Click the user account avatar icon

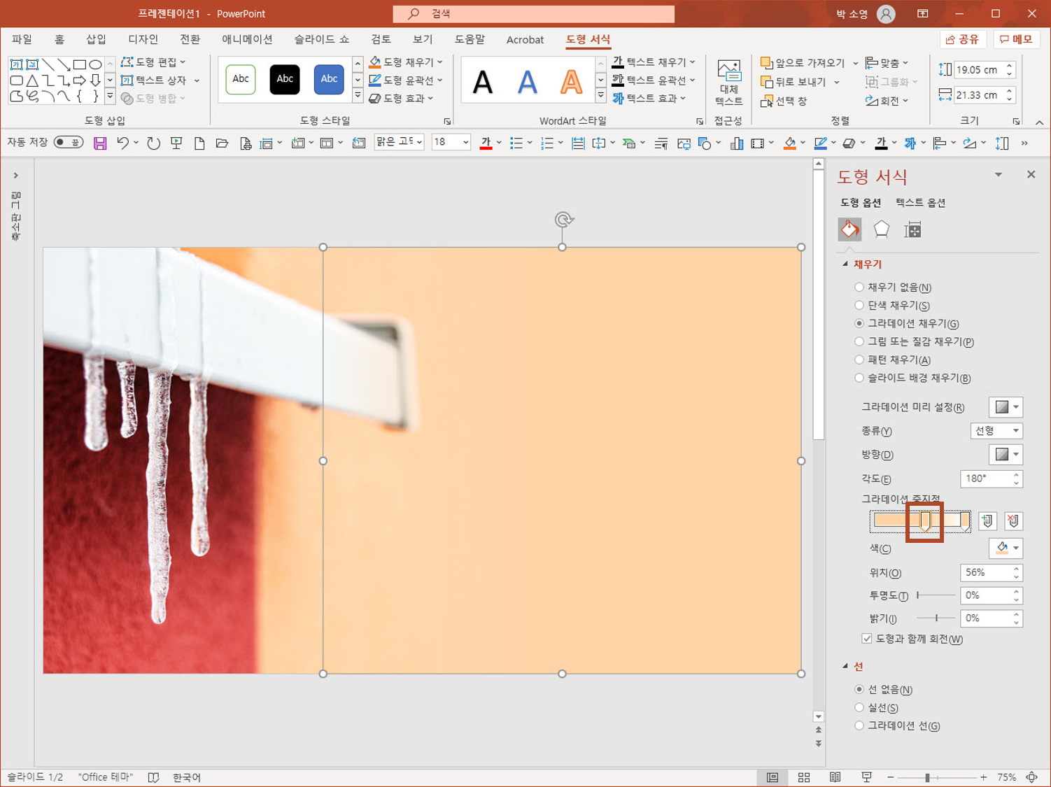click(x=886, y=13)
